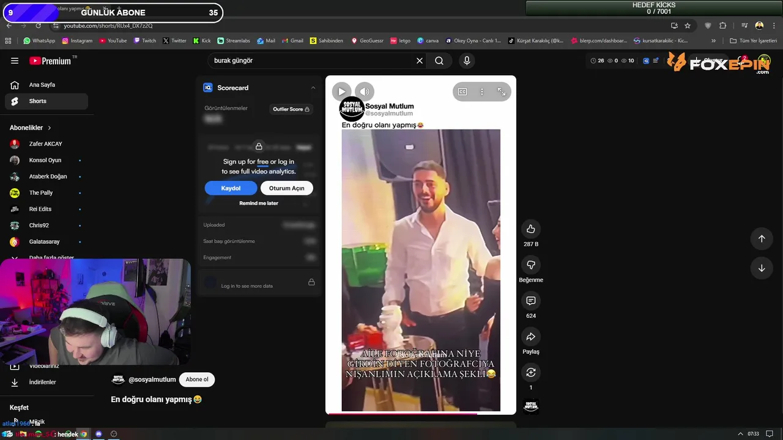
Task: Bookmark this page with star icon
Action: pyautogui.click(x=688, y=26)
